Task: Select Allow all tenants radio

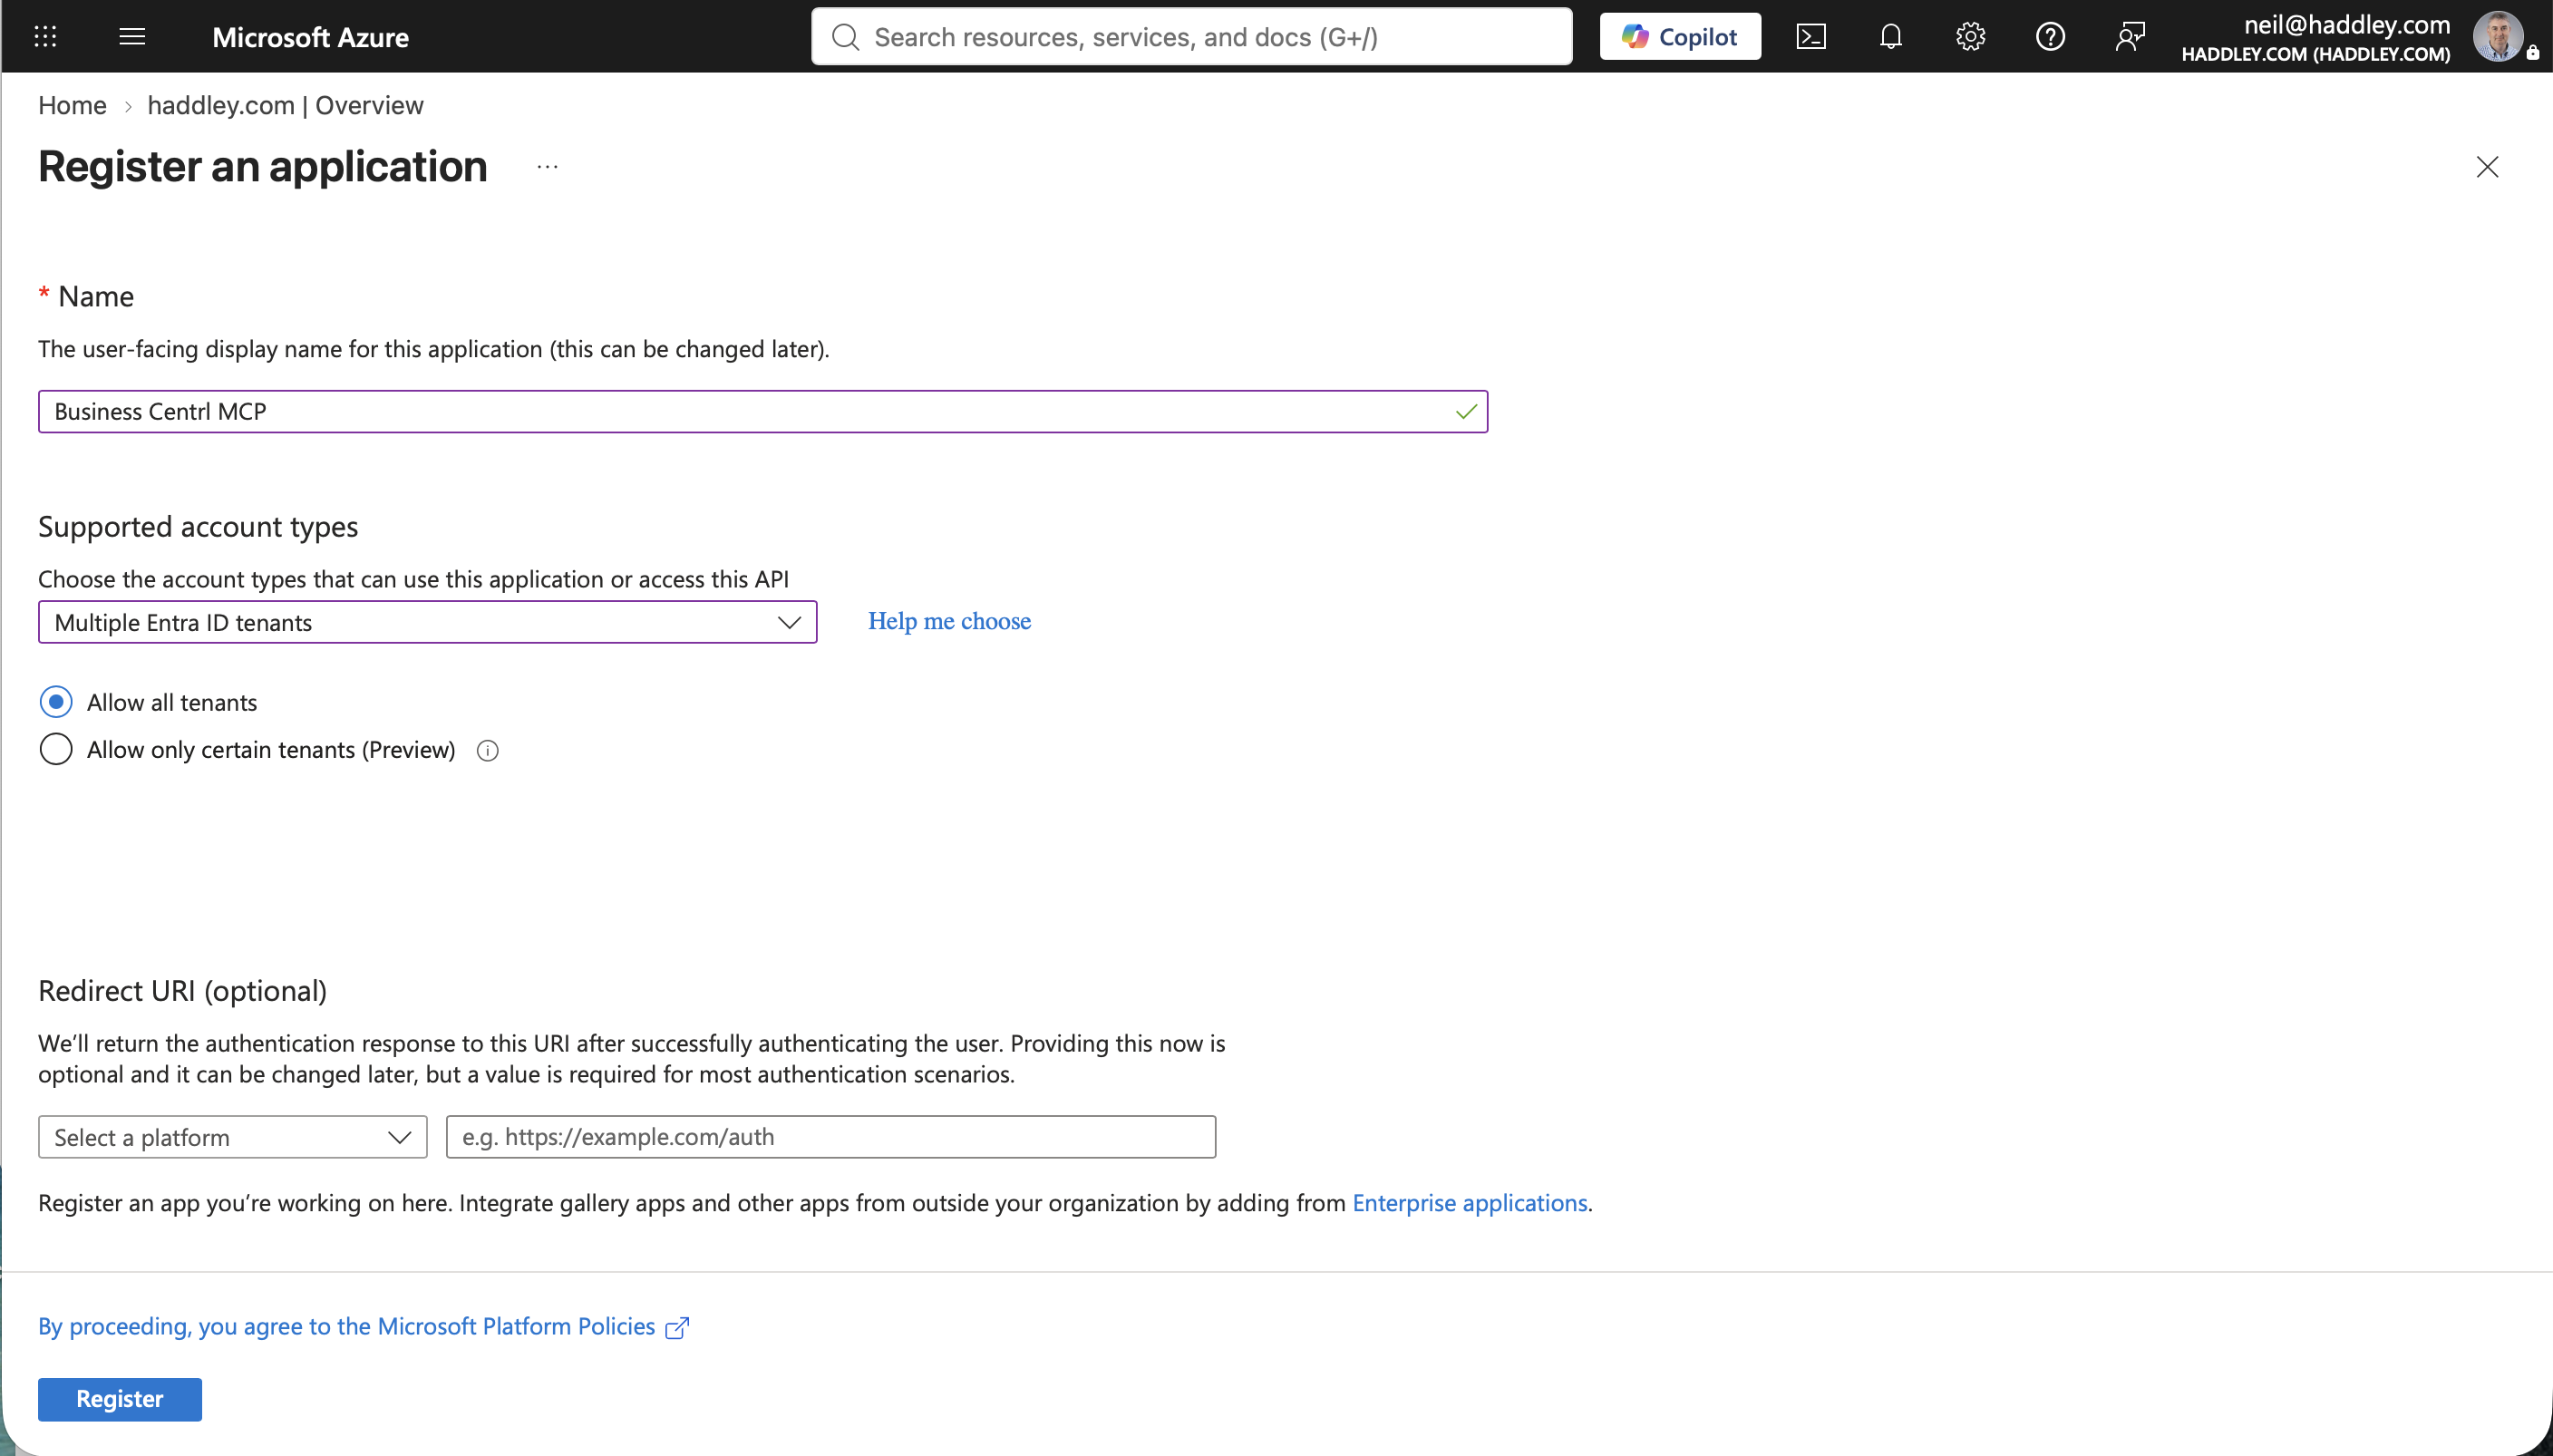Action: click(x=56, y=702)
